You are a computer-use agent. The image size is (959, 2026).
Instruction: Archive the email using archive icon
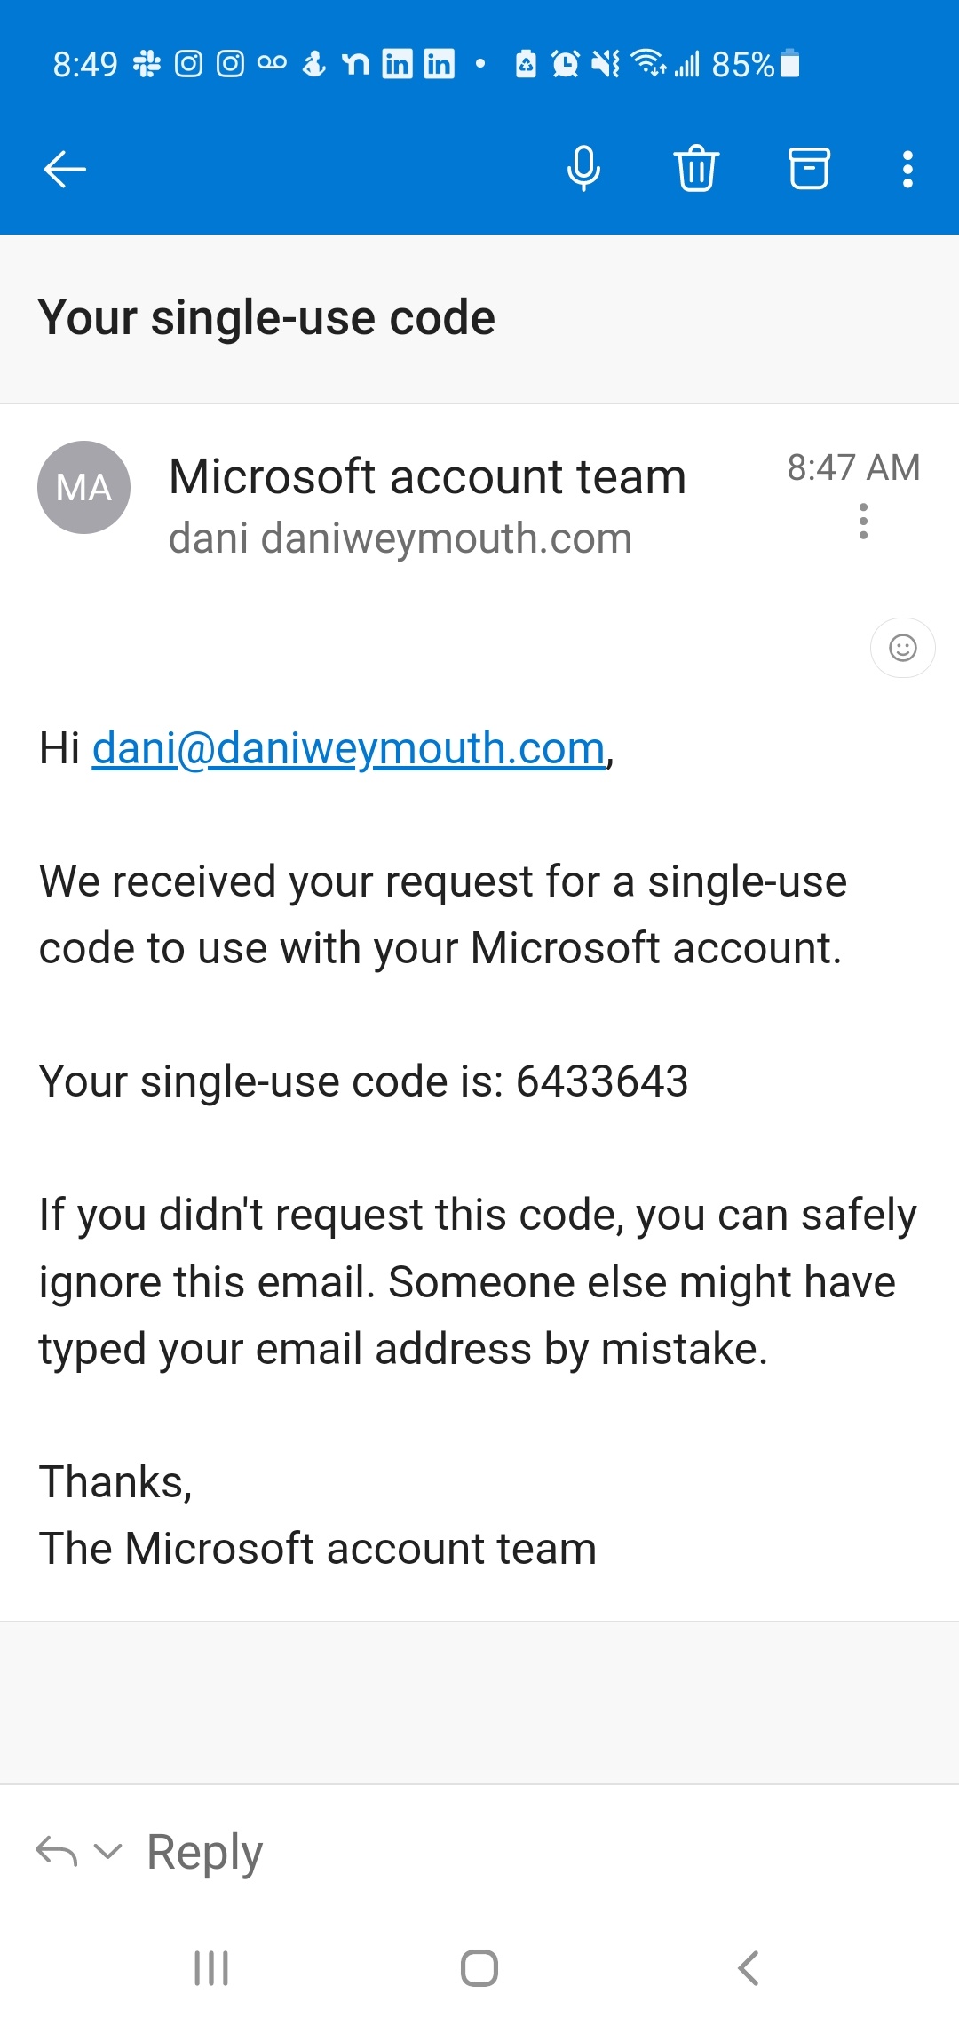click(x=809, y=169)
